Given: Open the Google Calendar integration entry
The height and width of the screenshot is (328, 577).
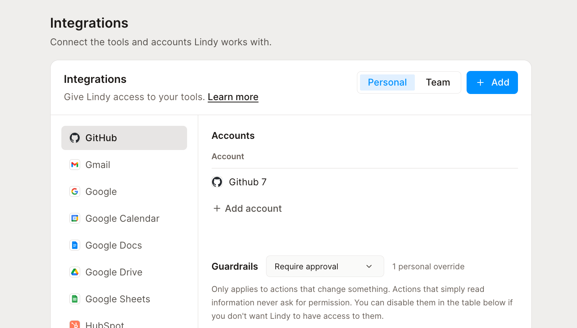Looking at the screenshot, I should tap(124, 218).
